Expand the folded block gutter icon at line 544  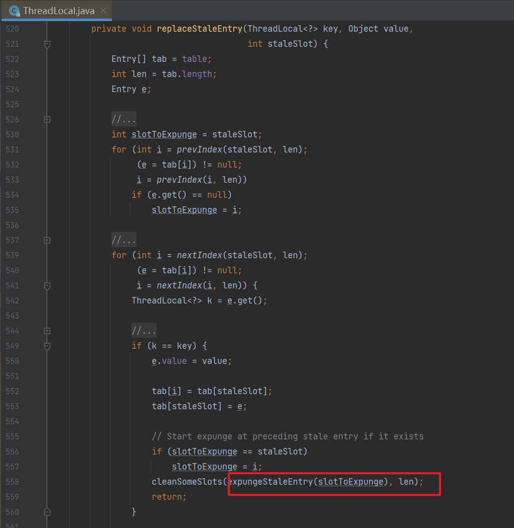(47, 331)
